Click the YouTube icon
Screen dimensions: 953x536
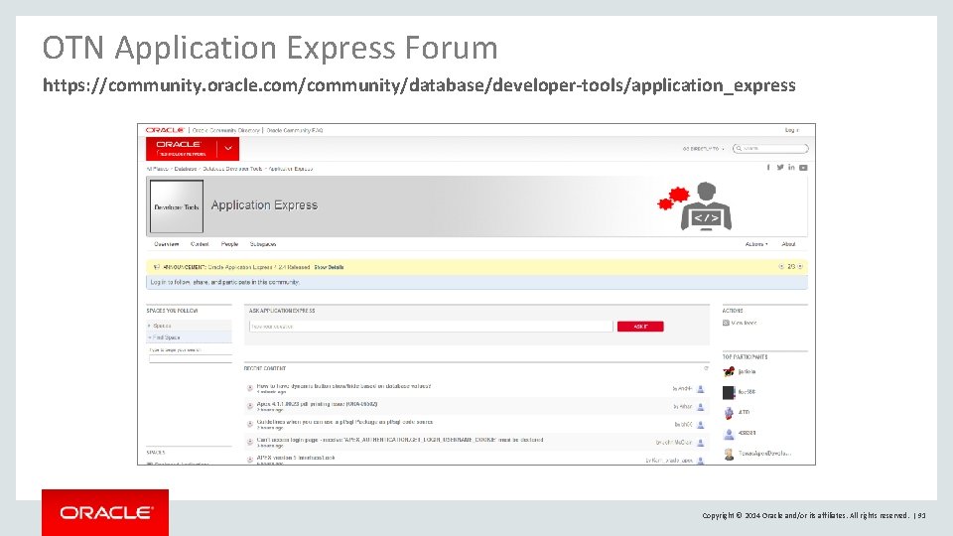(803, 168)
